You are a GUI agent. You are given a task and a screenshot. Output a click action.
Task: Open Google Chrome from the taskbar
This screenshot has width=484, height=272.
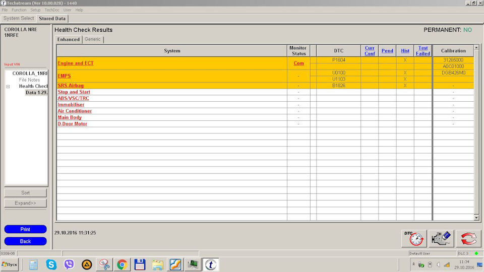(x=122, y=264)
